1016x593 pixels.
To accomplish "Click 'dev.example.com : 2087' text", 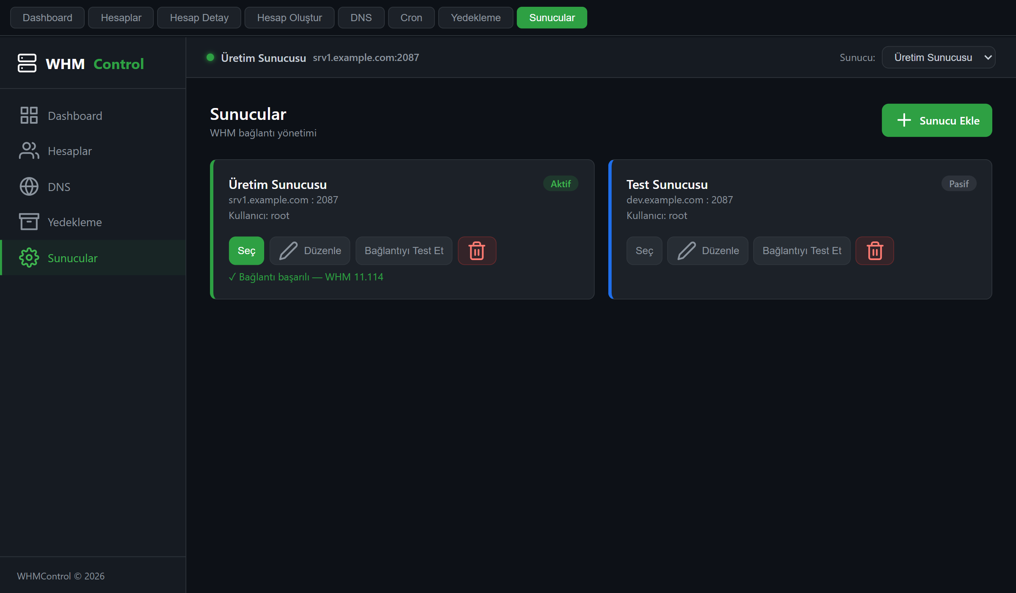I will [x=679, y=200].
